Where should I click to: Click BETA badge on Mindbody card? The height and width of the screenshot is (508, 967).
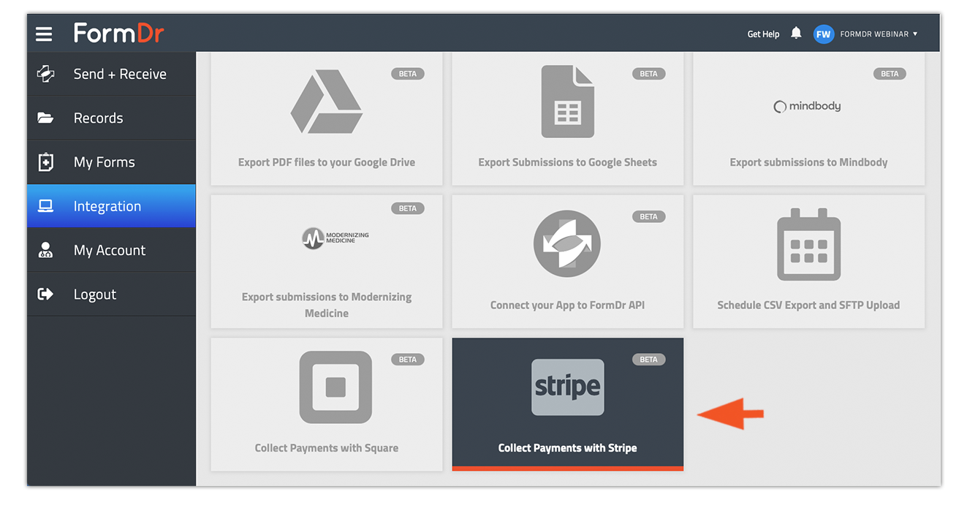coord(890,74)
